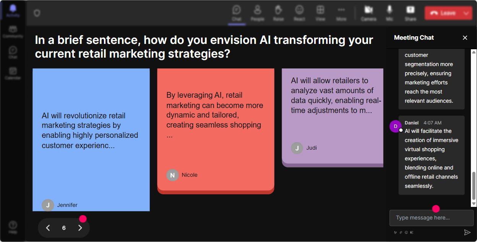Screen dimensions: 477x242
Task: Open the Chat section in left sidebar
Action: tap(13, 52)
